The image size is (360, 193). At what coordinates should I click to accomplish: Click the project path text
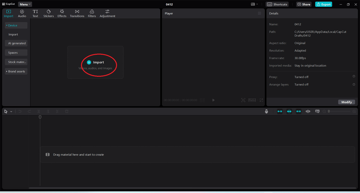[320, 33]
